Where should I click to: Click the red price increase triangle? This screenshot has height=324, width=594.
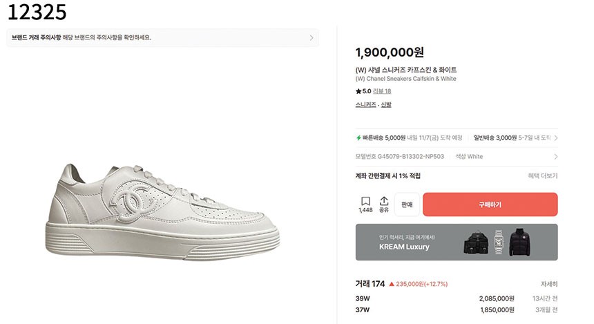click(x=392, y=284)
